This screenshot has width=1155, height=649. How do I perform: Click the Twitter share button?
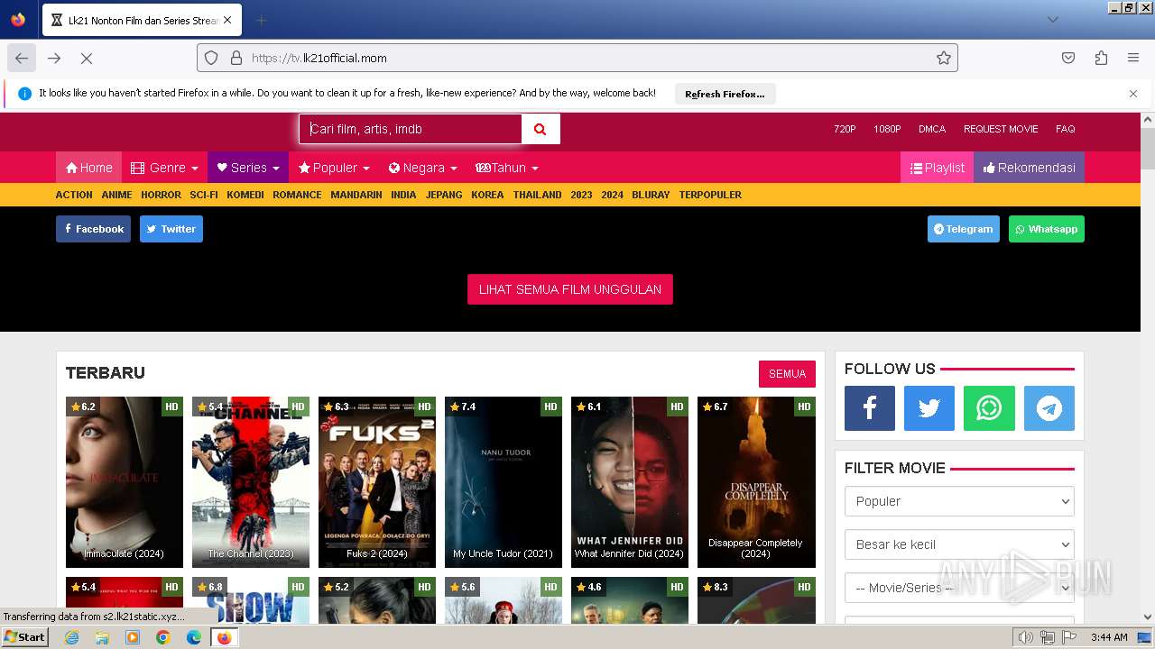[x=171, y=229]
